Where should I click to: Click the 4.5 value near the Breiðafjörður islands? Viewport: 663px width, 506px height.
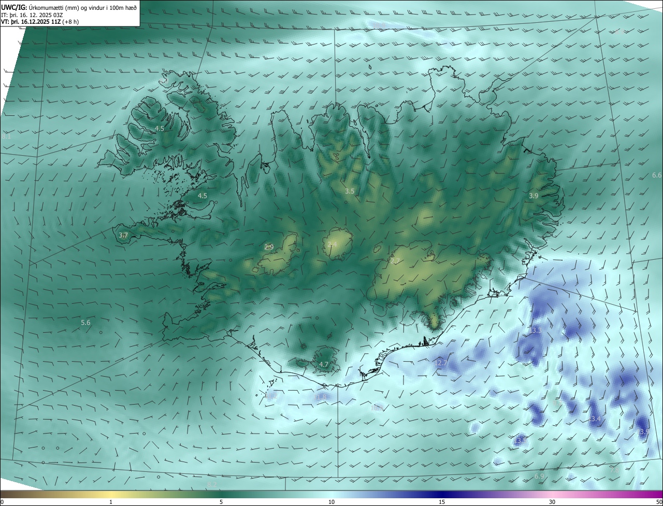tap(203, 196)
